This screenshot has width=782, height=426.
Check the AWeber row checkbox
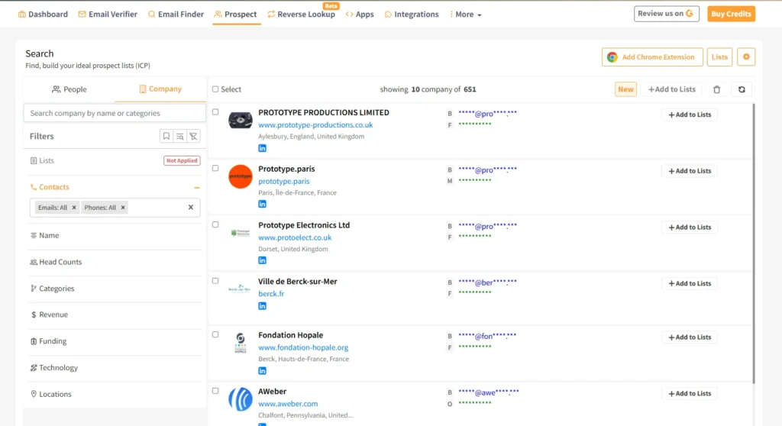[x=215, y=391]
